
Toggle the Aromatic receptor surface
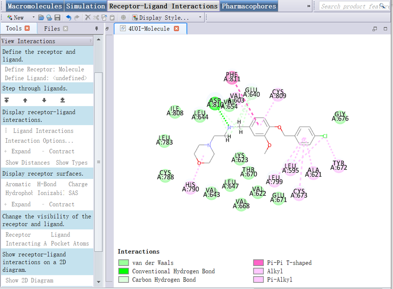18,184
